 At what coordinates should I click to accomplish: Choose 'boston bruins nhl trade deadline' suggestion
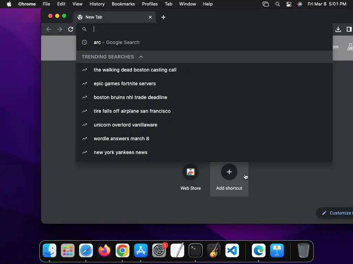pyautogui.click(x=204, y=97)
